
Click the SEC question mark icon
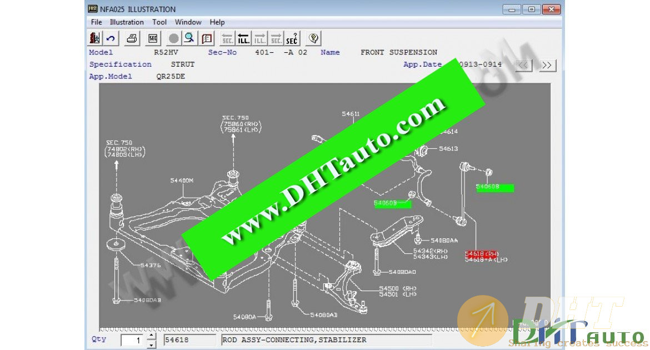coord(292,38)
